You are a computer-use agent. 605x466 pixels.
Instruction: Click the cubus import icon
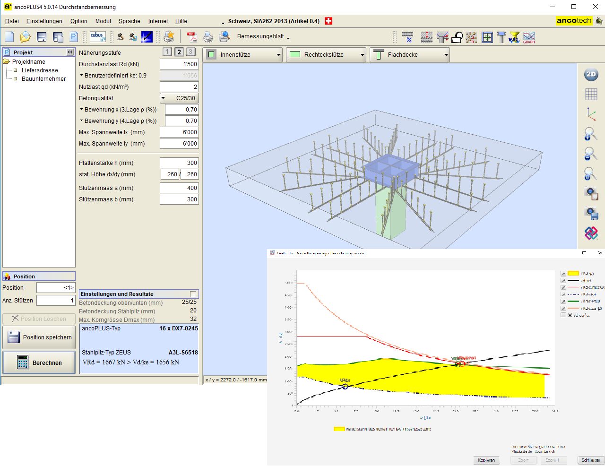click(97, 37)
